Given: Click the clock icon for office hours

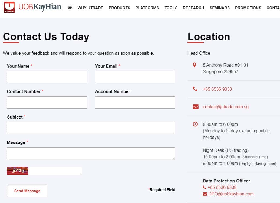Looking at the screenshot, I should coord(195,124).
